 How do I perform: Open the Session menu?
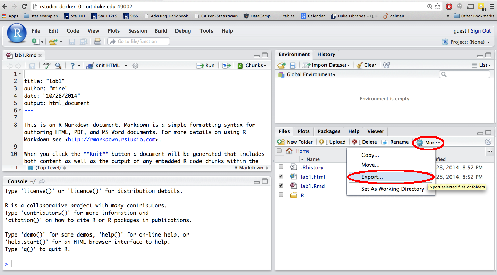point(137,31)
